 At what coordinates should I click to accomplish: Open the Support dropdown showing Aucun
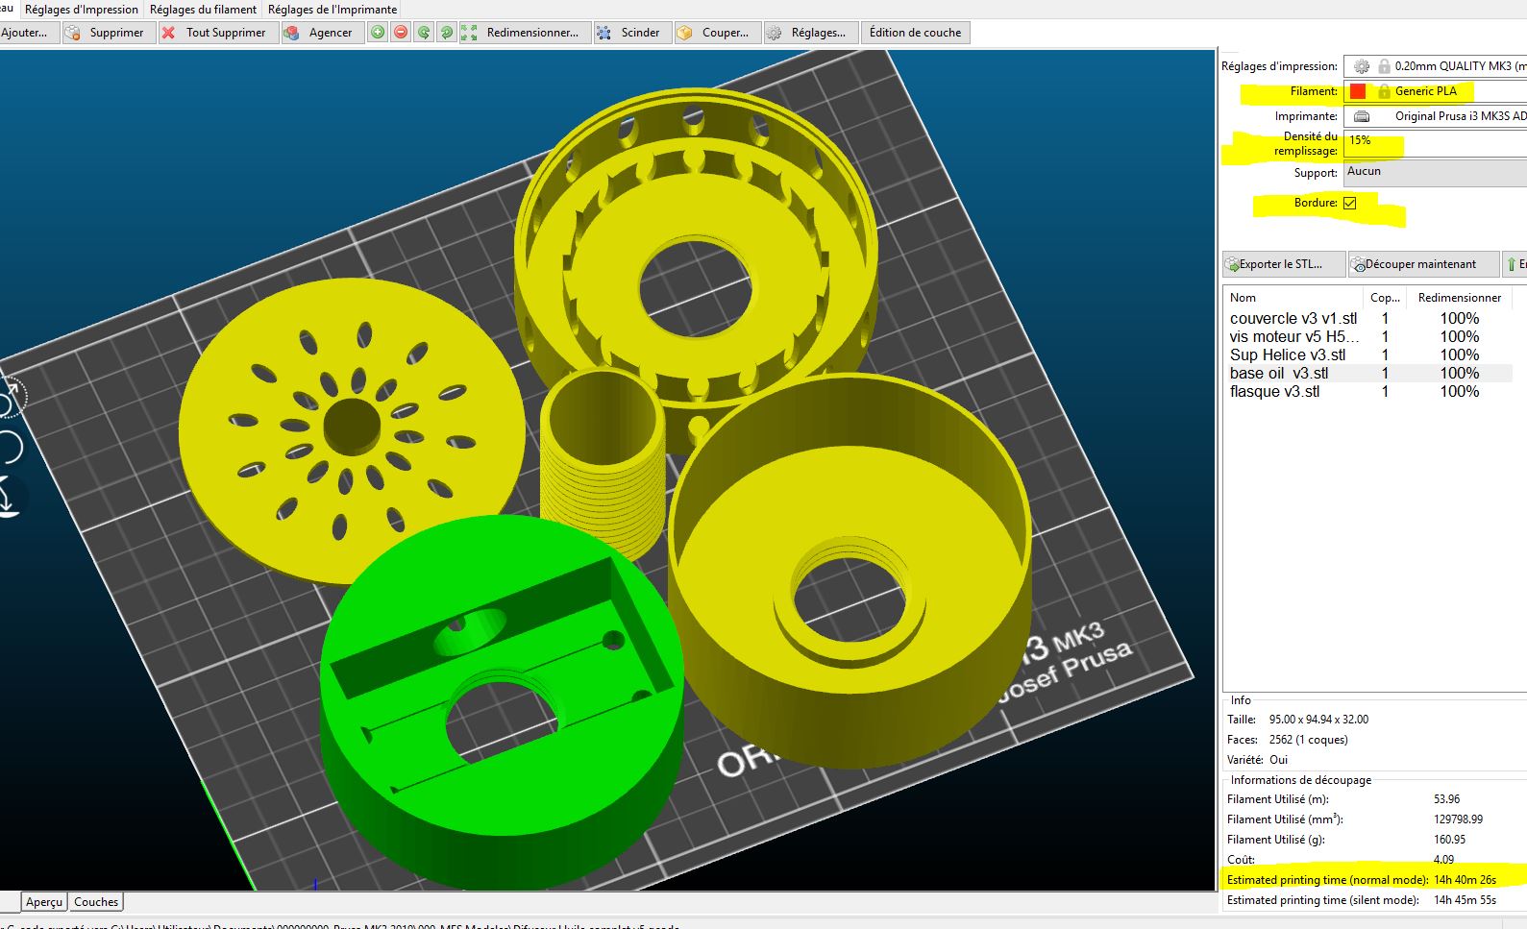[1435, 173]
